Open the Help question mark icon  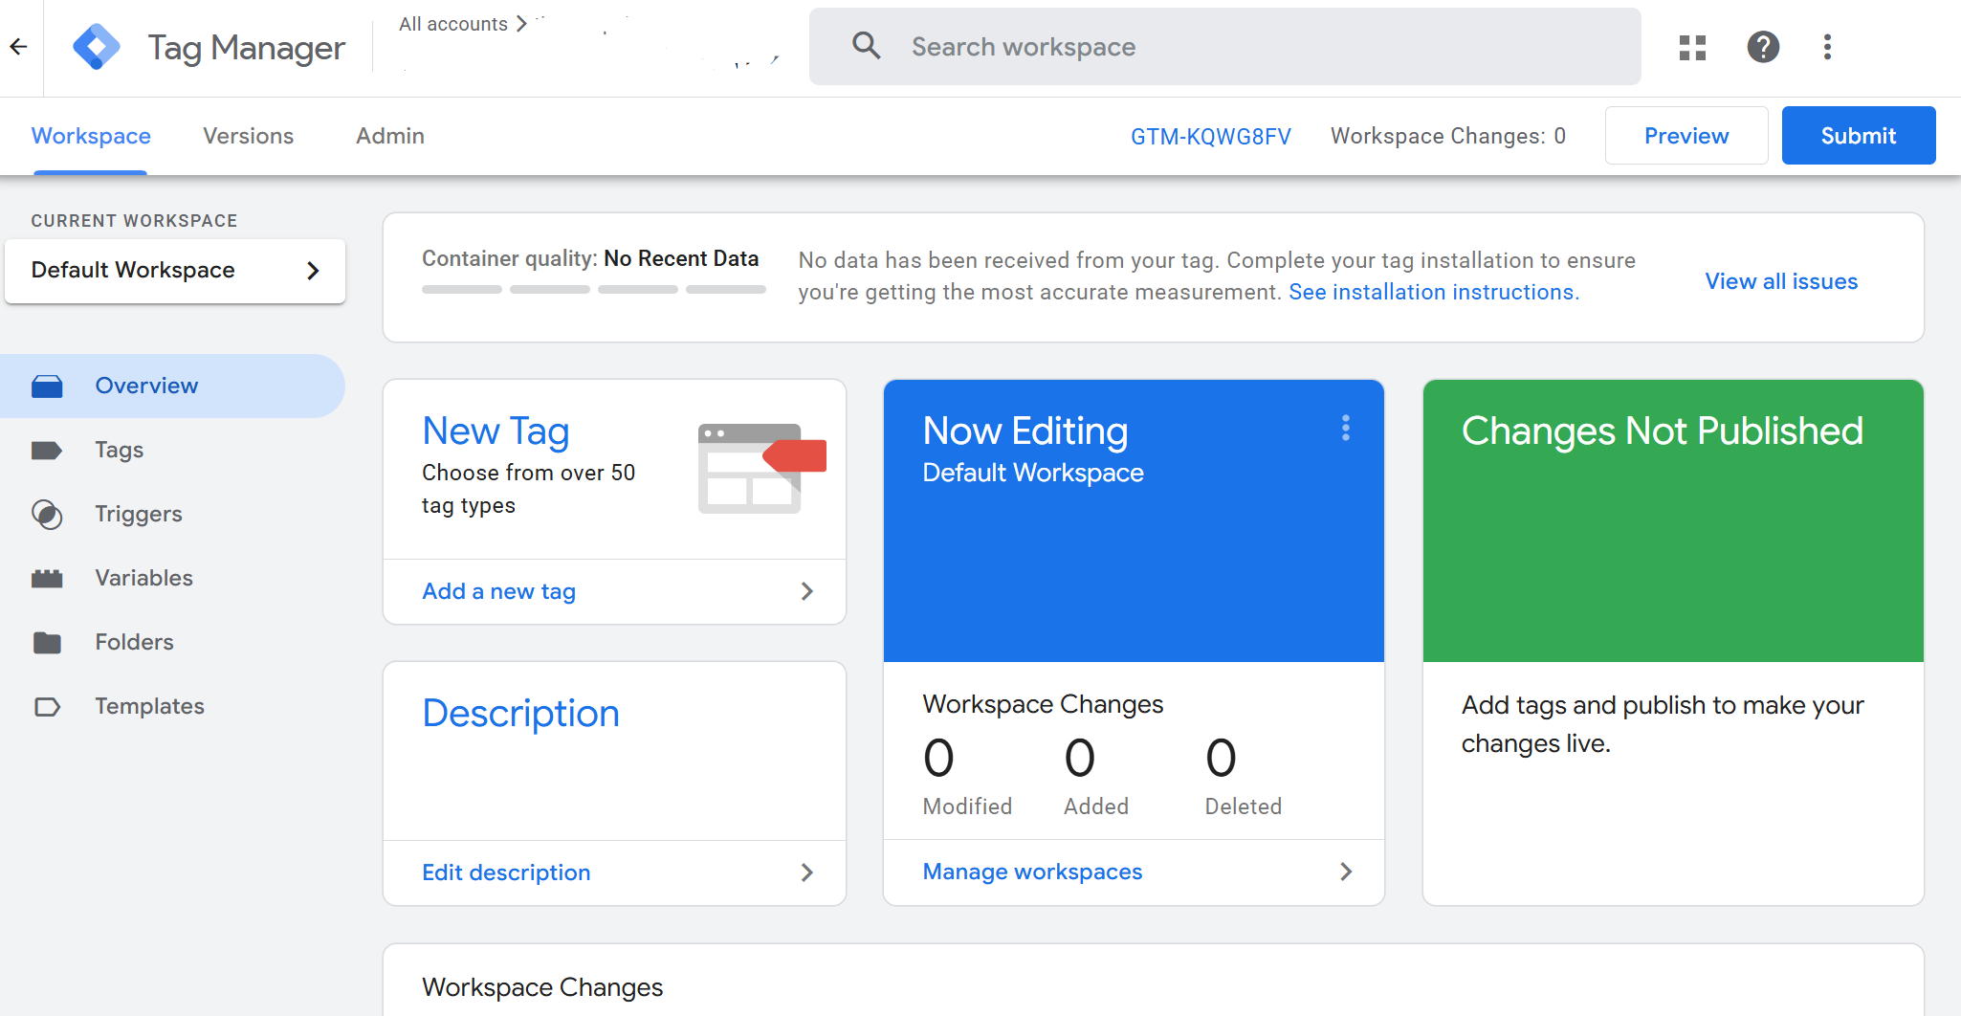click(x=1762, y=47)
